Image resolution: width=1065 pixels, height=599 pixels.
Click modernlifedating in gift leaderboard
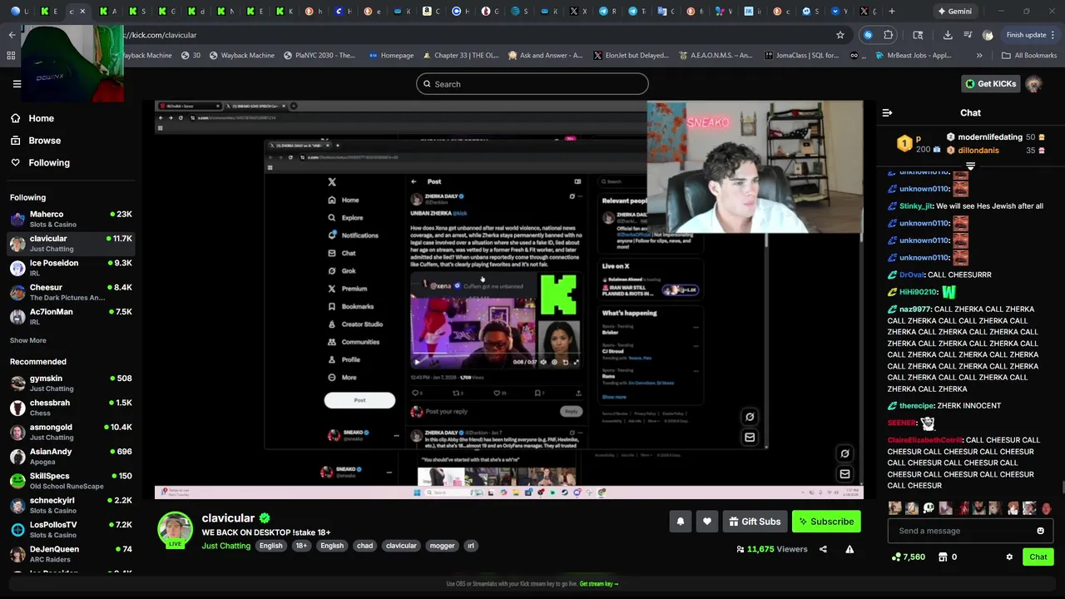990,137
